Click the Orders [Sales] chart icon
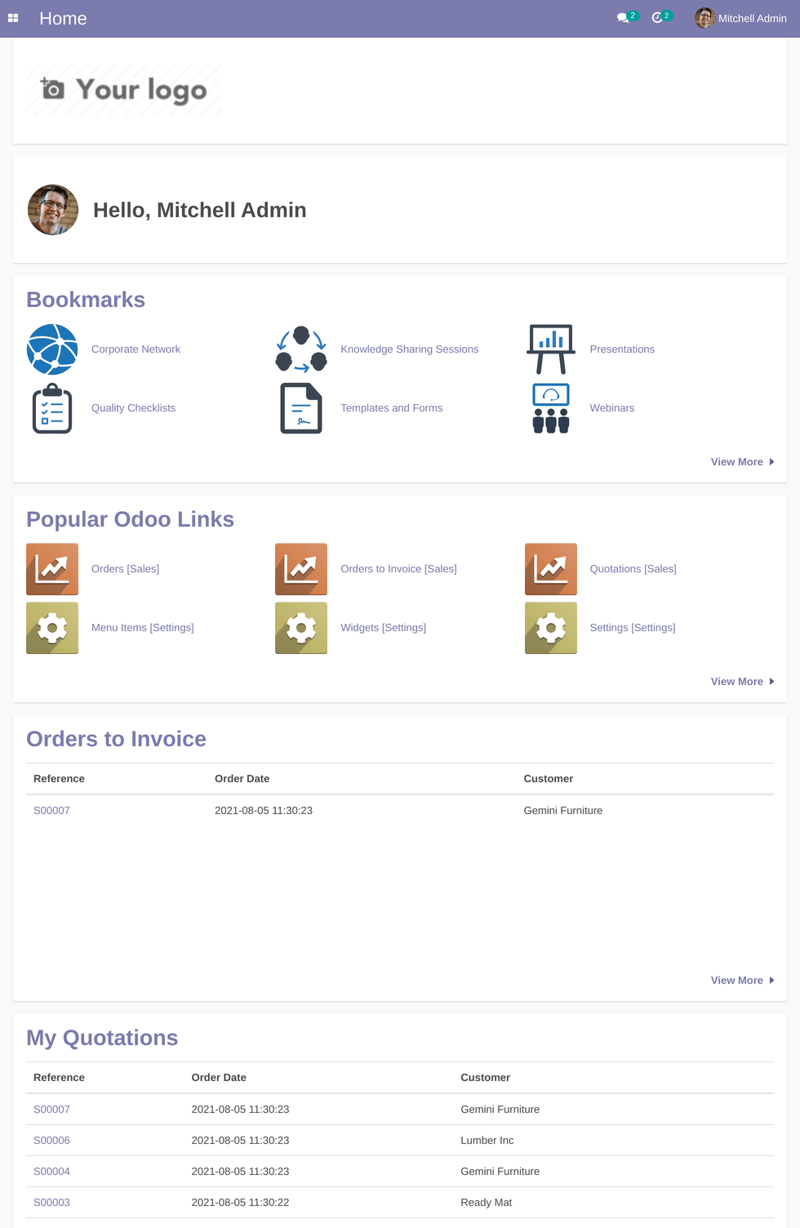 tap(52, 569)
